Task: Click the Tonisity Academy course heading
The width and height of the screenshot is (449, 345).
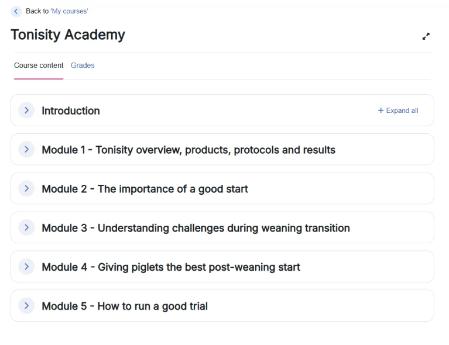Action: coord(68,34)
